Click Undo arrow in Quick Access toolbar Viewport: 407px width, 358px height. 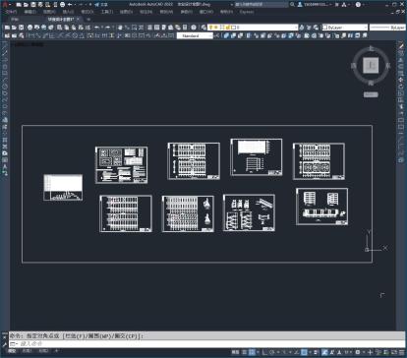pyautogui.click(x=70, y=5)
